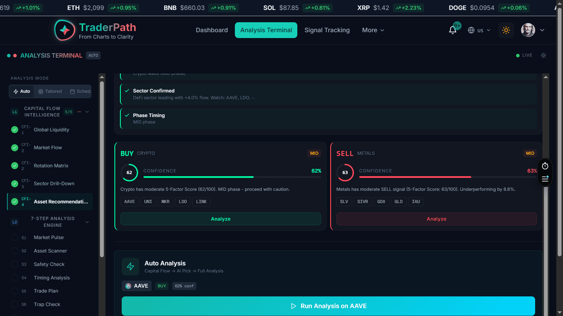Click Analyze in the BUY crypto card
This screenshot has height=316, width=563.
221,219
